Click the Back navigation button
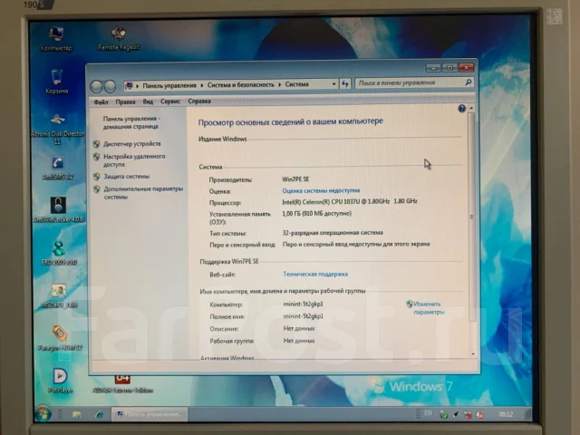 [97, 86]
